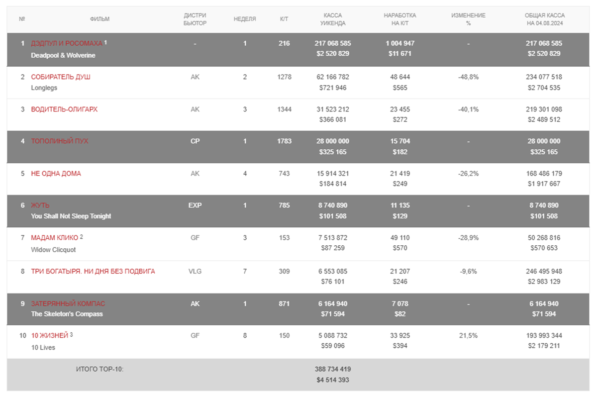
Task: Select the ТОПОЛИНЫЙ ПУХ film link
Action: tap(59, 141)
